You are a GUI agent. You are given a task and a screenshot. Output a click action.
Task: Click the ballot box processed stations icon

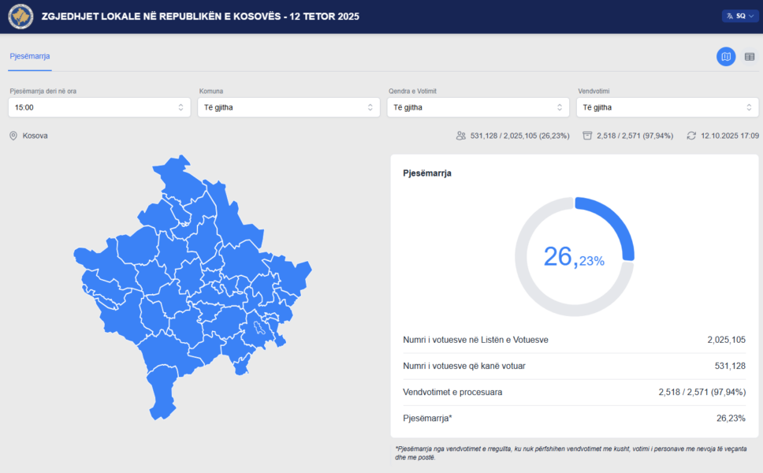(587, 136)
